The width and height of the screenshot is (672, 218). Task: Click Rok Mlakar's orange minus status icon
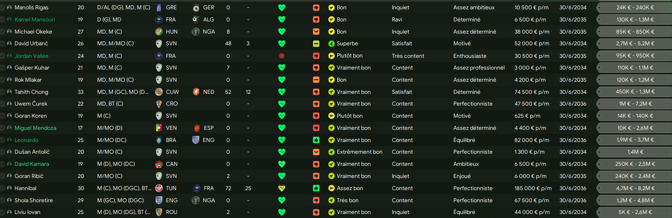[316, 80]
